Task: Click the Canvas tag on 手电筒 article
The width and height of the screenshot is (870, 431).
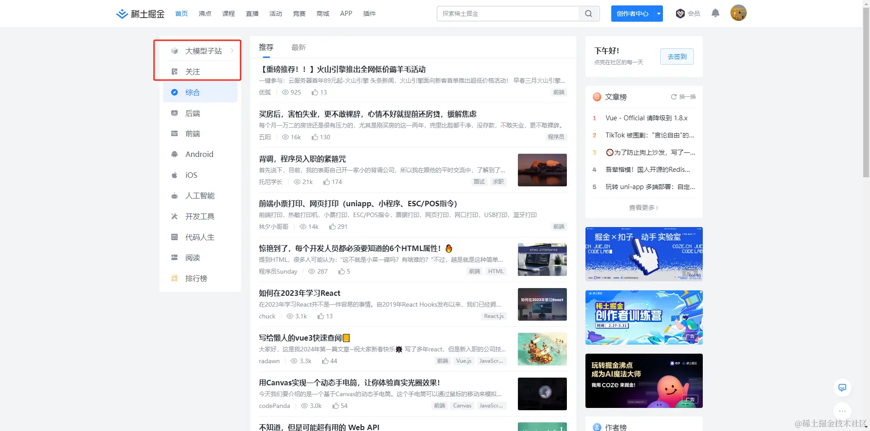Action: (x=462, y=406)
